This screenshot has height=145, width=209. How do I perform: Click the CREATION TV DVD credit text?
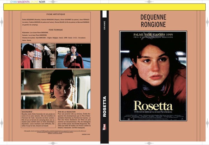(86, 134)
